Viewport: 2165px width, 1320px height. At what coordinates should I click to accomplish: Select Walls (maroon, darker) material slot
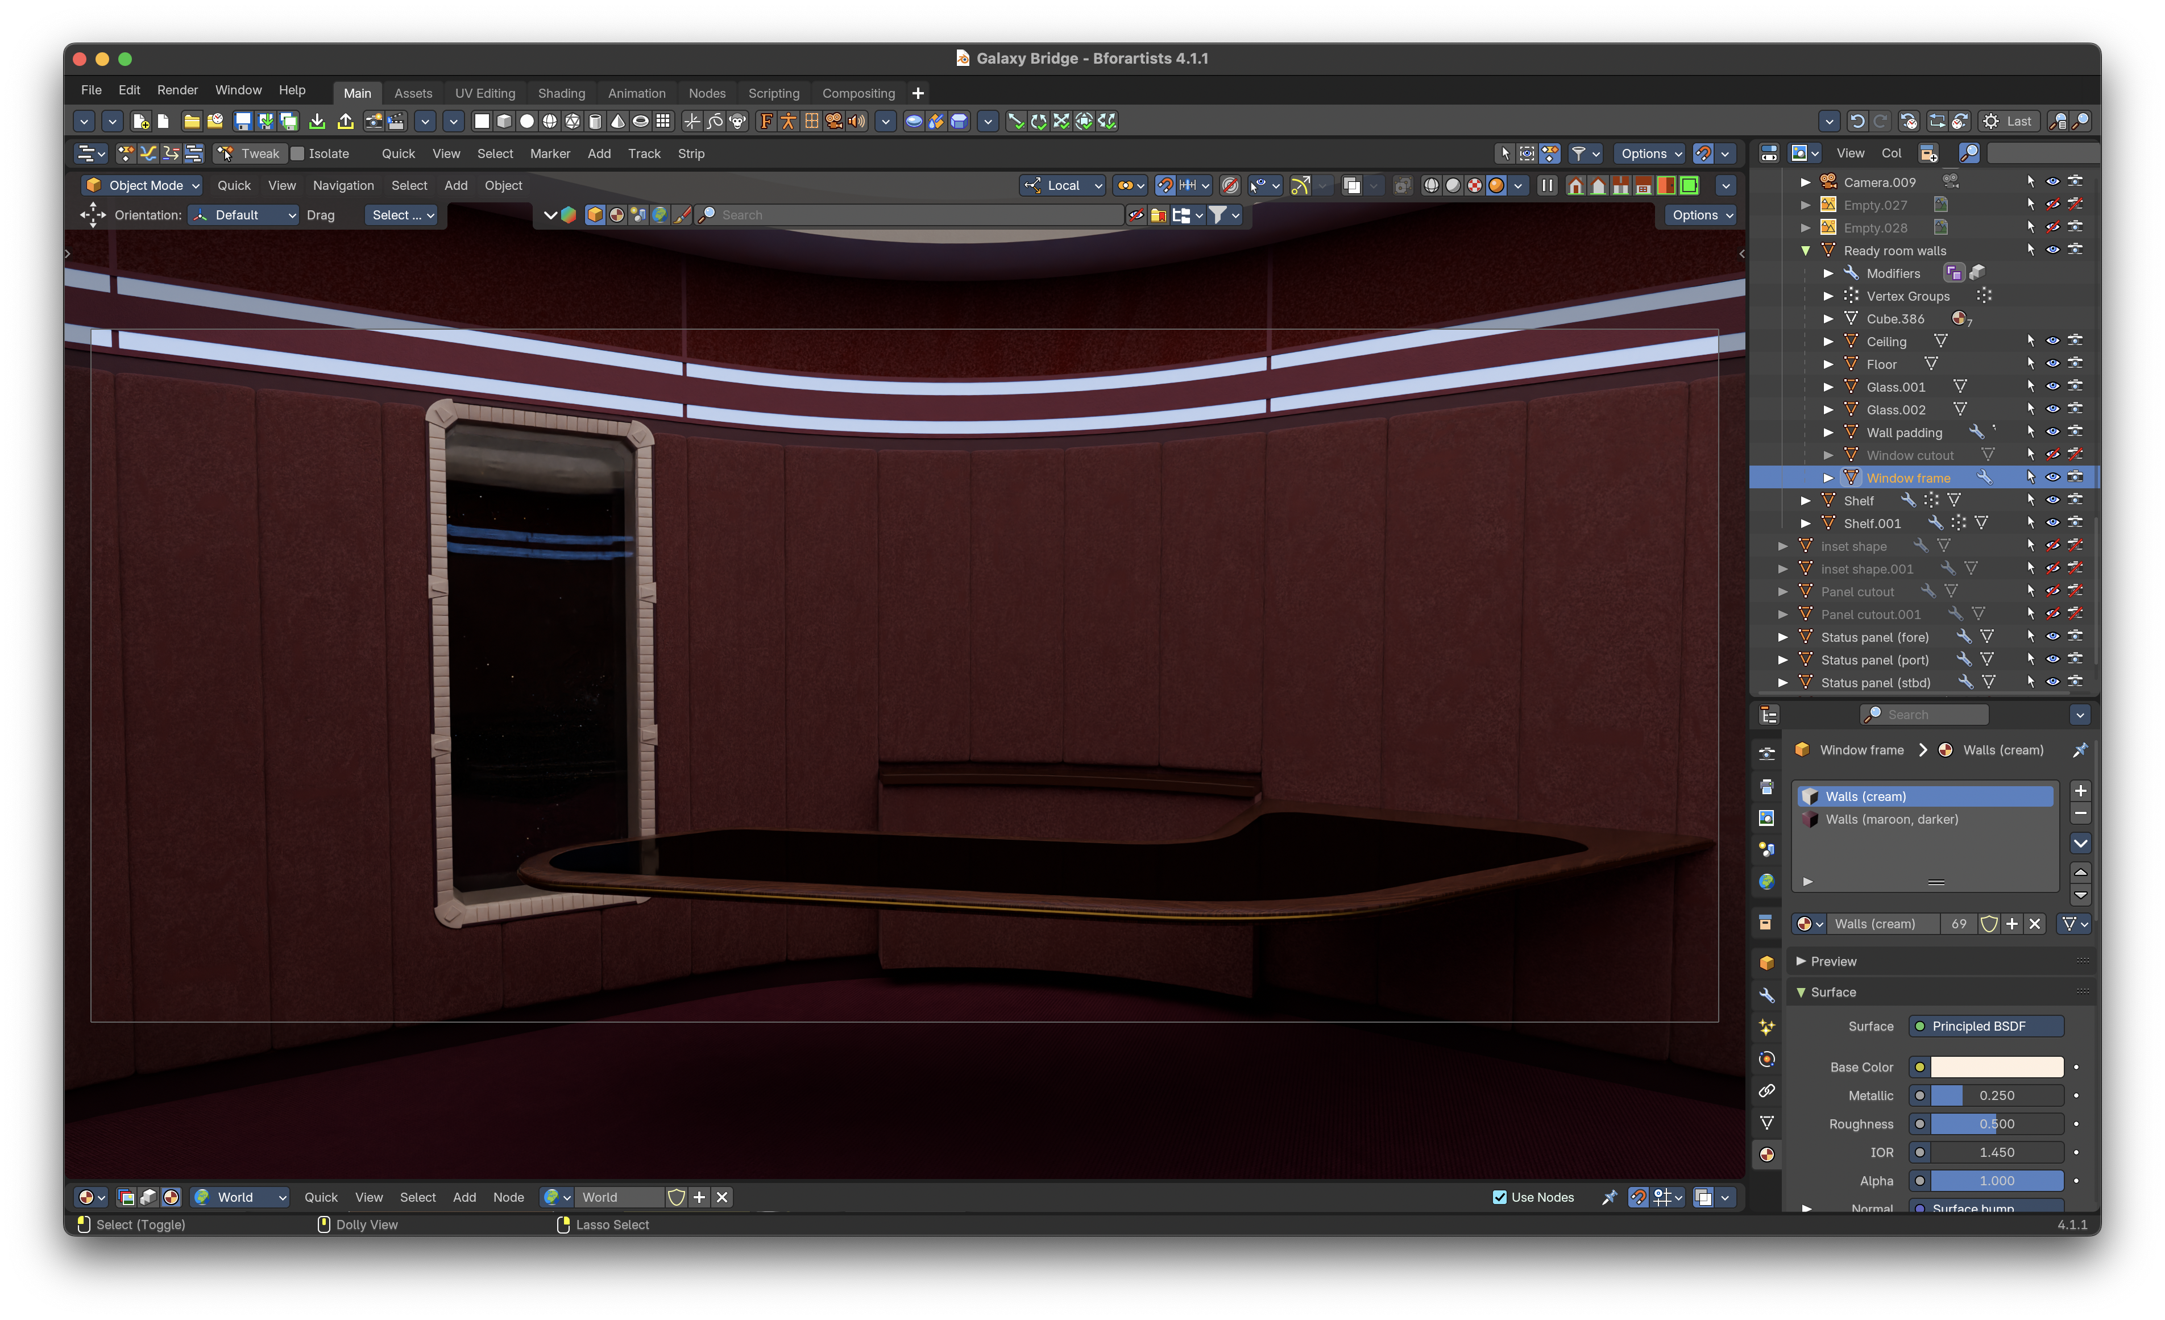point(1925,819)
